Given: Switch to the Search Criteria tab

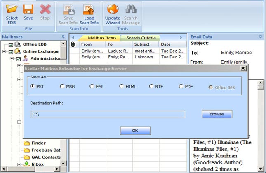Looking at the screenshot, I should coord(141,38).
